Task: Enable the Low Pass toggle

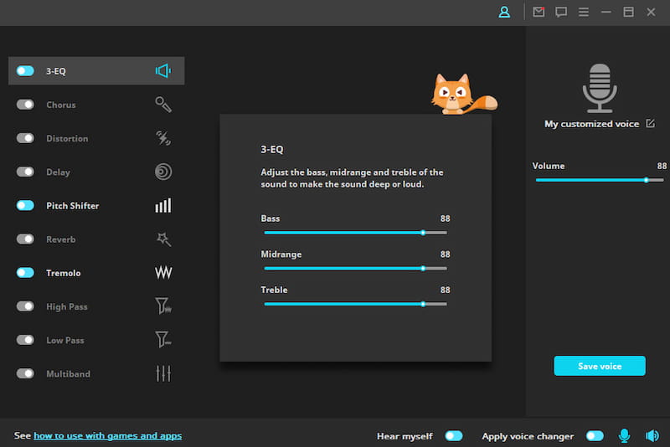Action: (x=25, y=340)
